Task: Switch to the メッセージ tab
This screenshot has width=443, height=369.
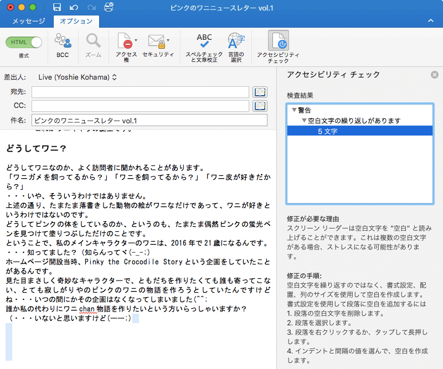Action: [x=29, y=21]
